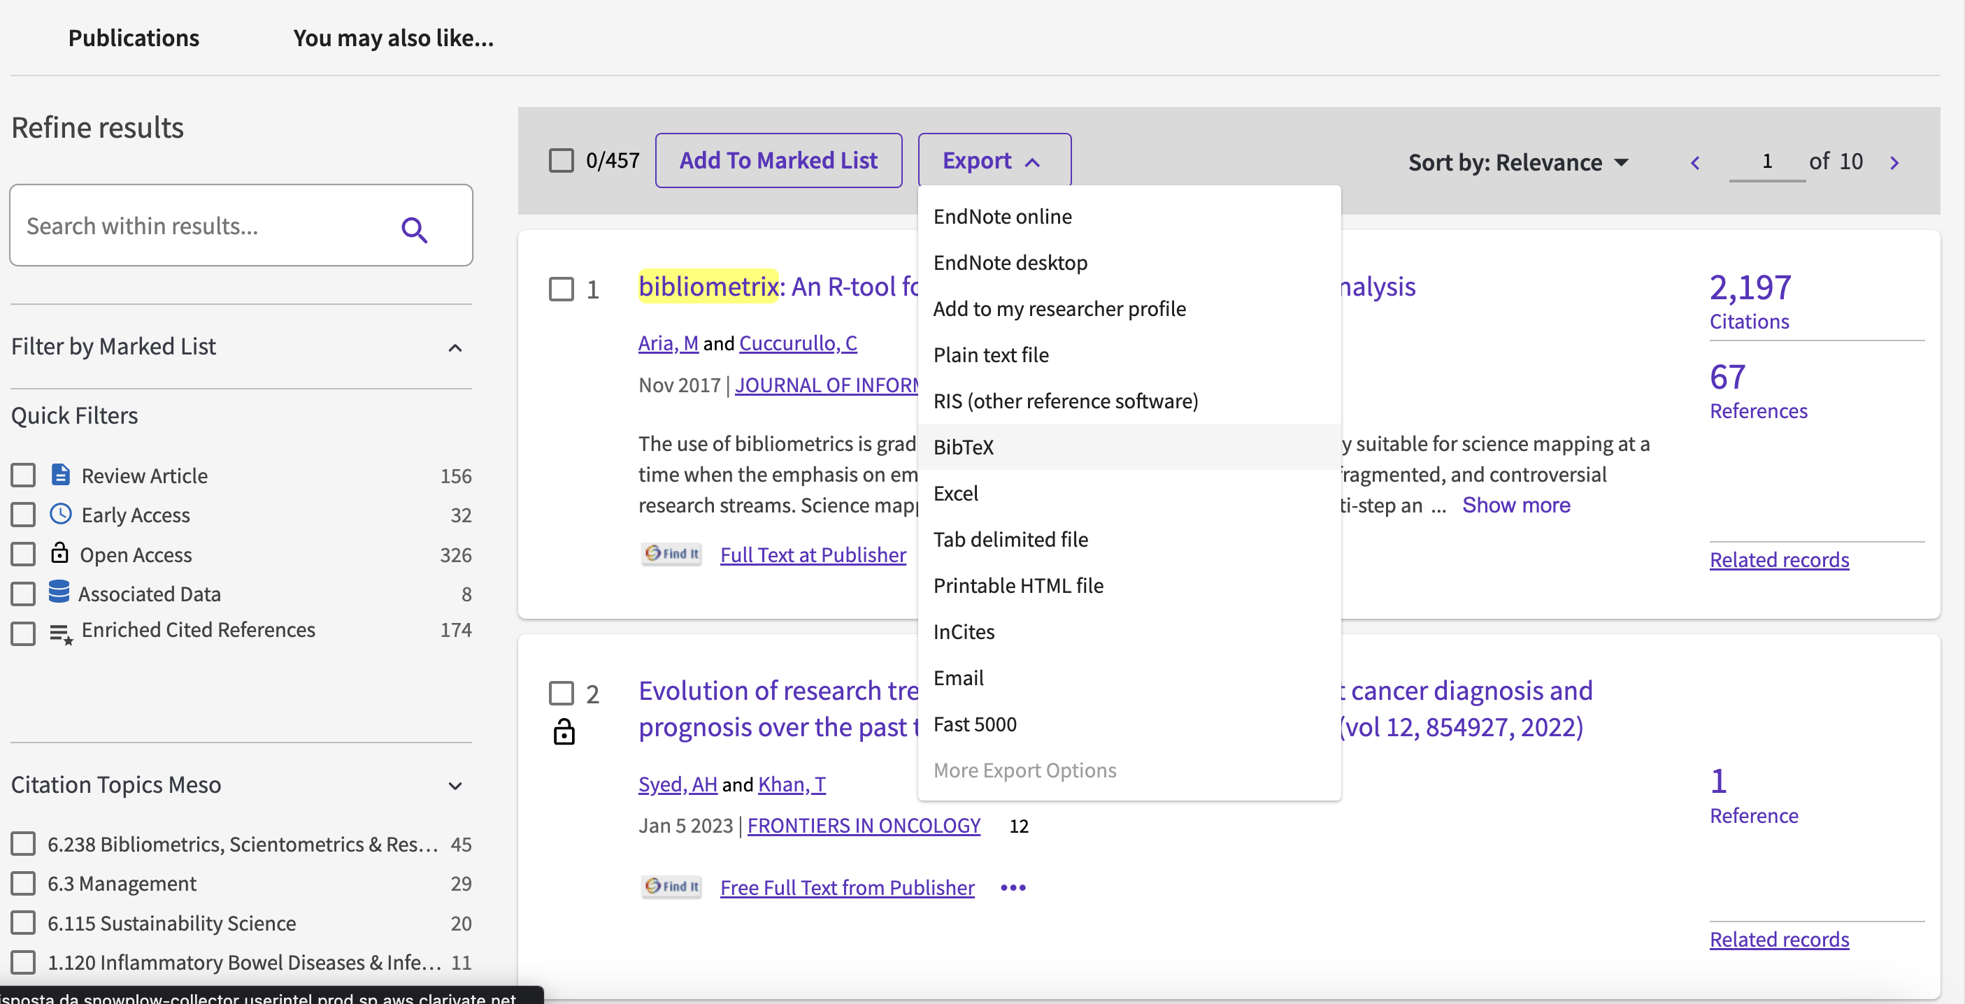The width and height of the screenshot is (1965, 1004).
Task: Collapse the Filter by Marked List section
Action: point(455,348)
